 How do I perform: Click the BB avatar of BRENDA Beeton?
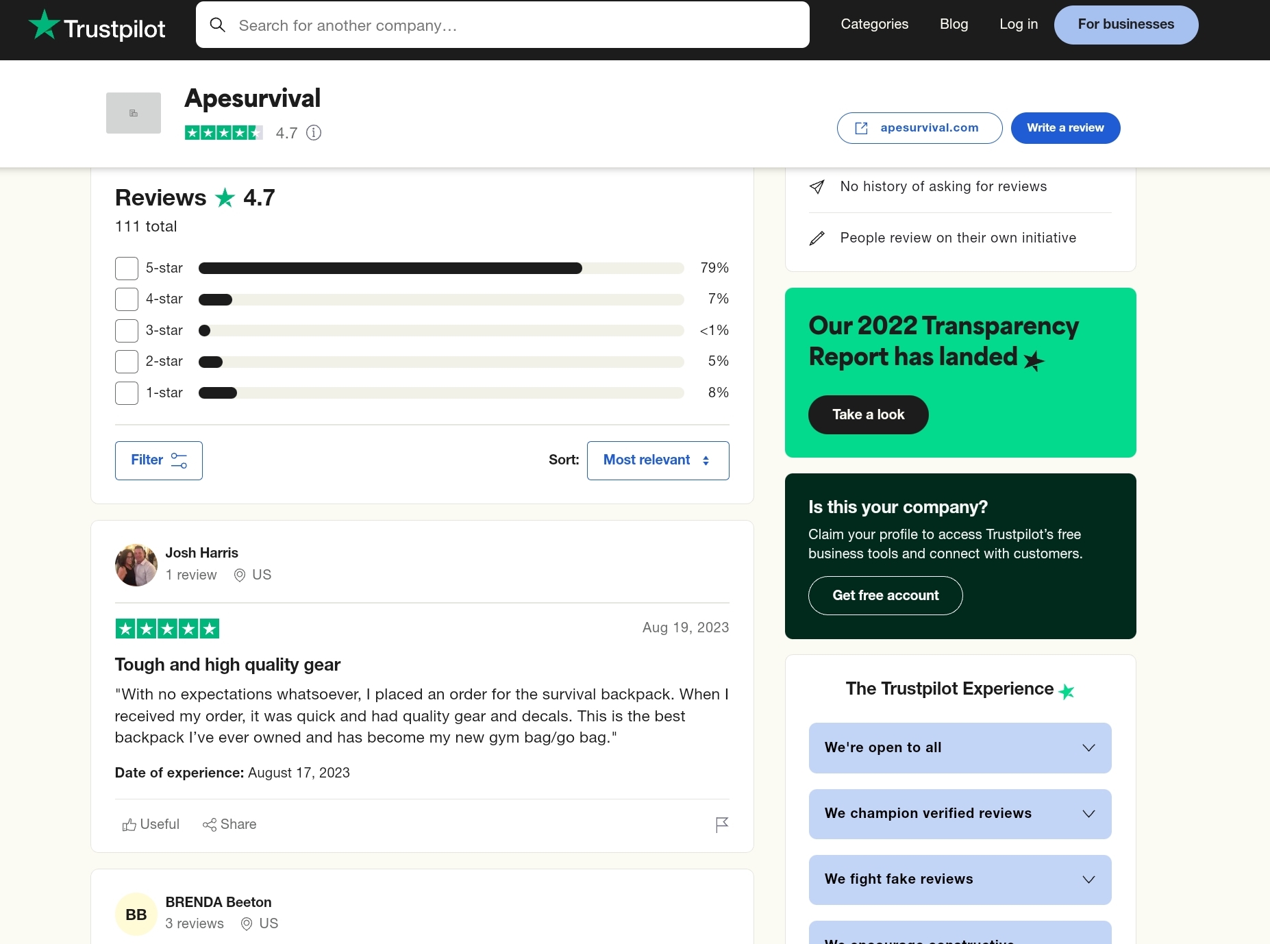(x=136, y=915)
